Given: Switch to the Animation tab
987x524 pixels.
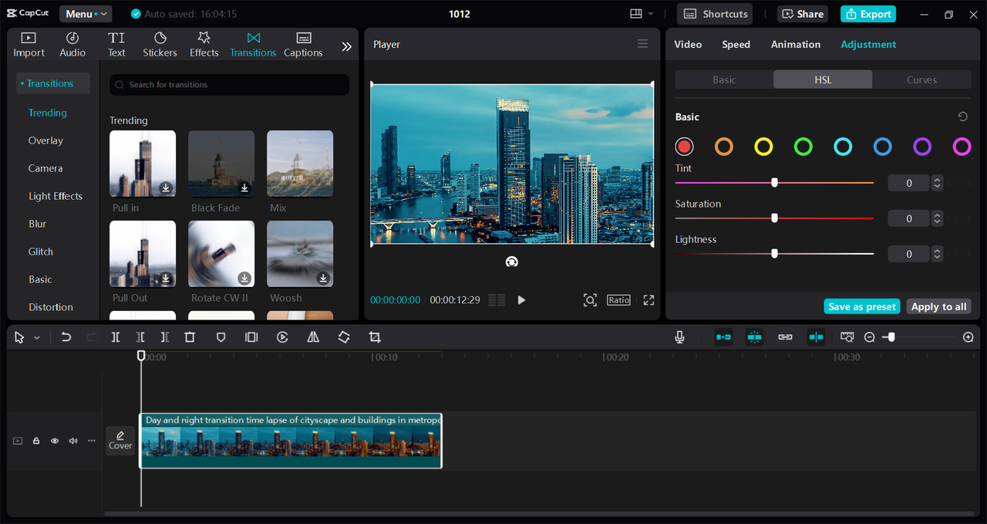Looking at the screenshot, I should pos(796,45).
